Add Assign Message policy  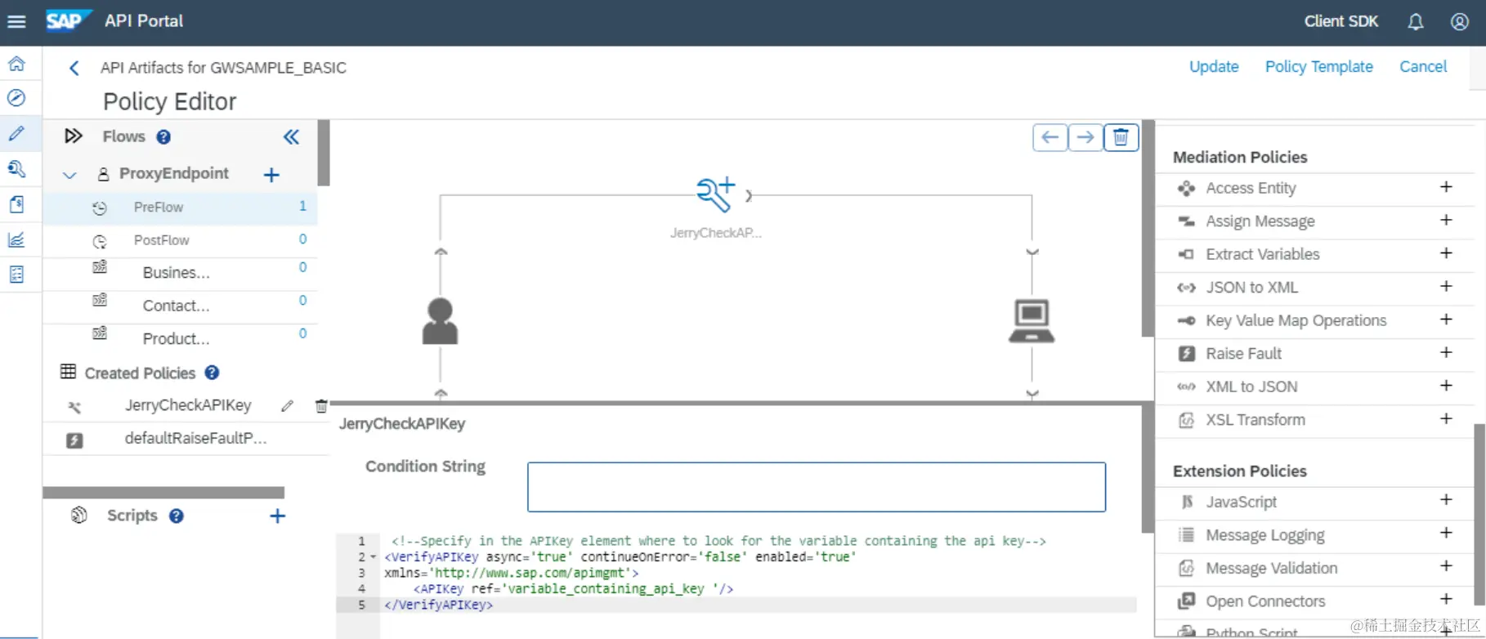[x=1446, y=220]
